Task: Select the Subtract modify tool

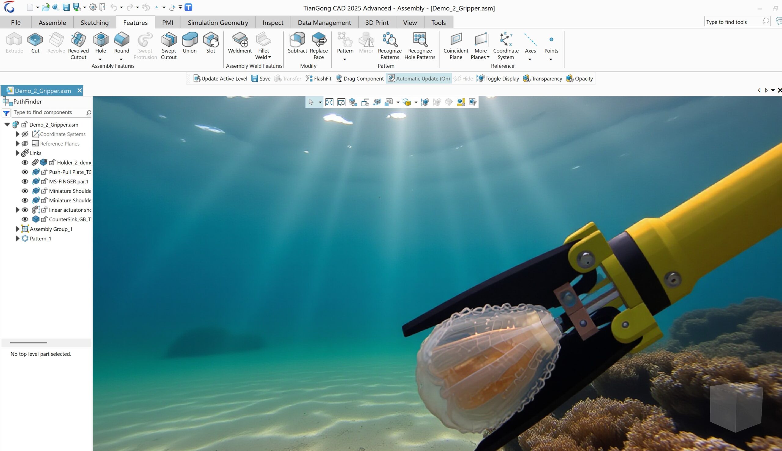Action: 297,43
